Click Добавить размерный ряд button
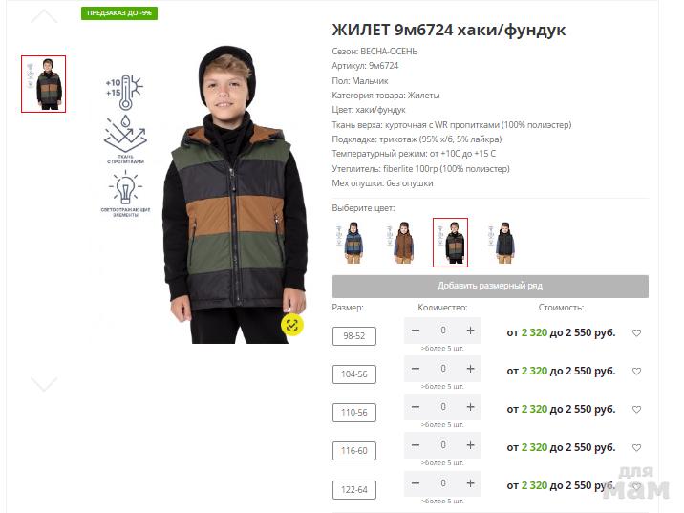This screenshot has width=684, height=513. click(490, 287)
